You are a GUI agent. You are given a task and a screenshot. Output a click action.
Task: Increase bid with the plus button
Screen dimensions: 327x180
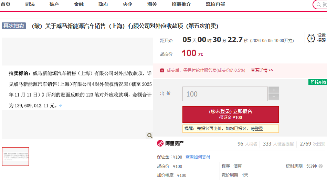pos(274,90)
